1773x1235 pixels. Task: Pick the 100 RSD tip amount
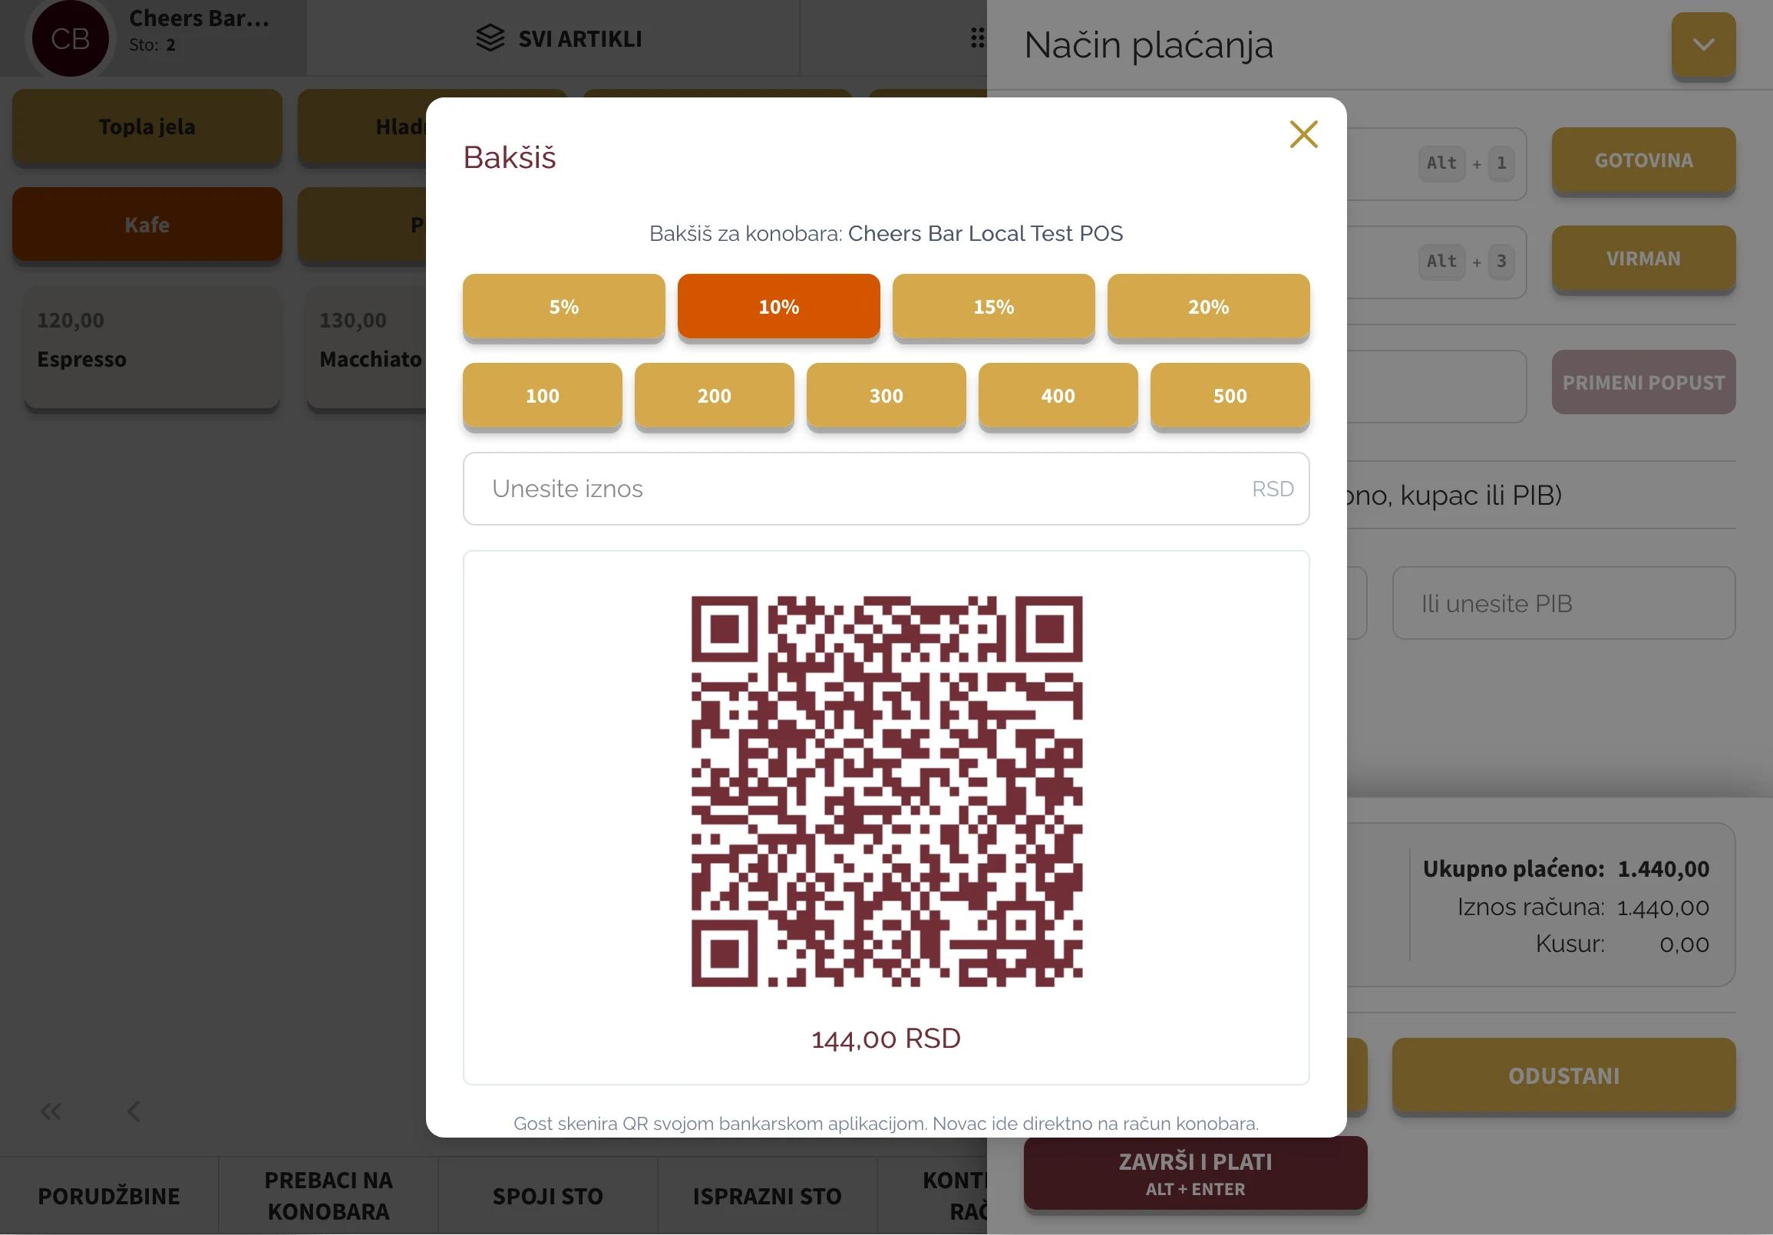pos(542,395)
